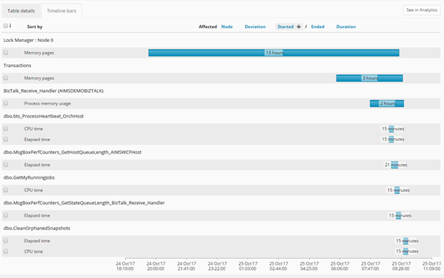The image size is (444, 278).
Task: Click ProcessHeartbeat Elapsed time 15 minutes bar
Action: tap(391, 139)
